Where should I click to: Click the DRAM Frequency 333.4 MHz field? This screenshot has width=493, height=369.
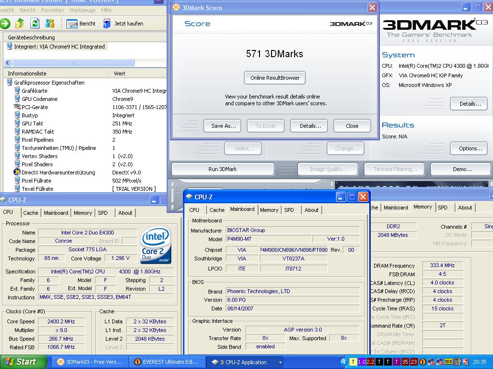click(442, 265)
